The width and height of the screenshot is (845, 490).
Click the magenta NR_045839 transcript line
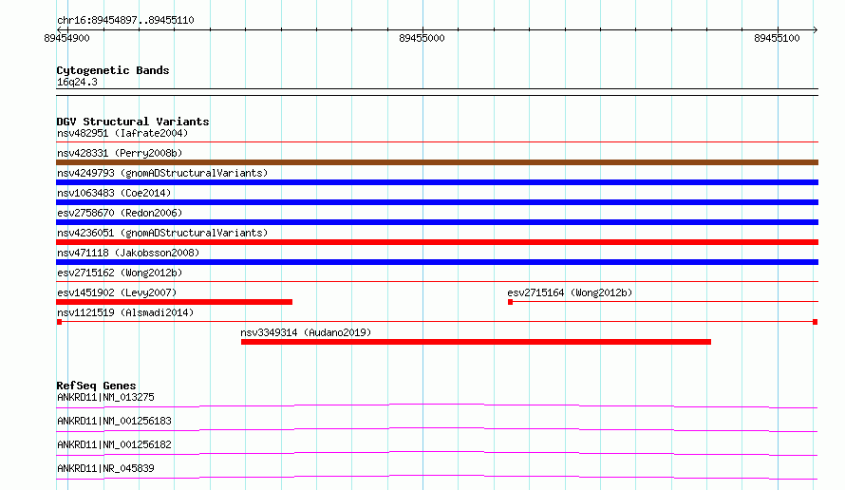(437, 477)
